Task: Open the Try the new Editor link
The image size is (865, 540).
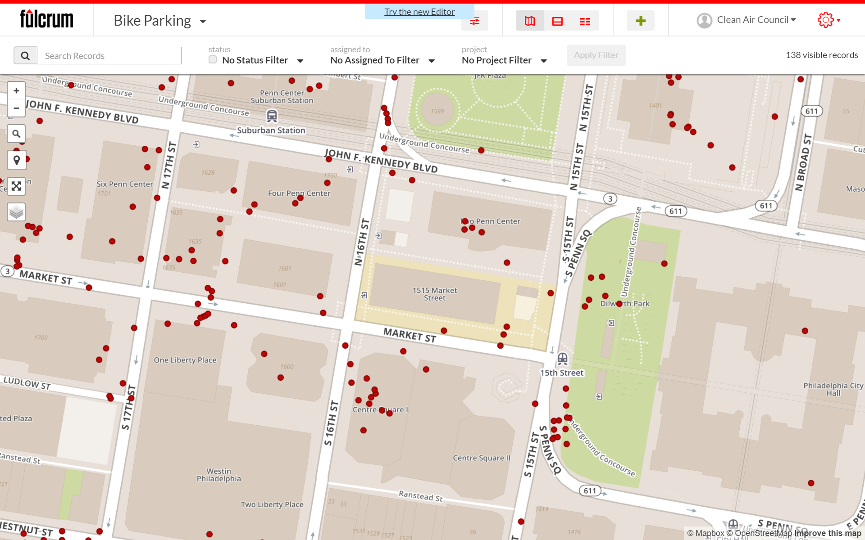Action: 419,12
